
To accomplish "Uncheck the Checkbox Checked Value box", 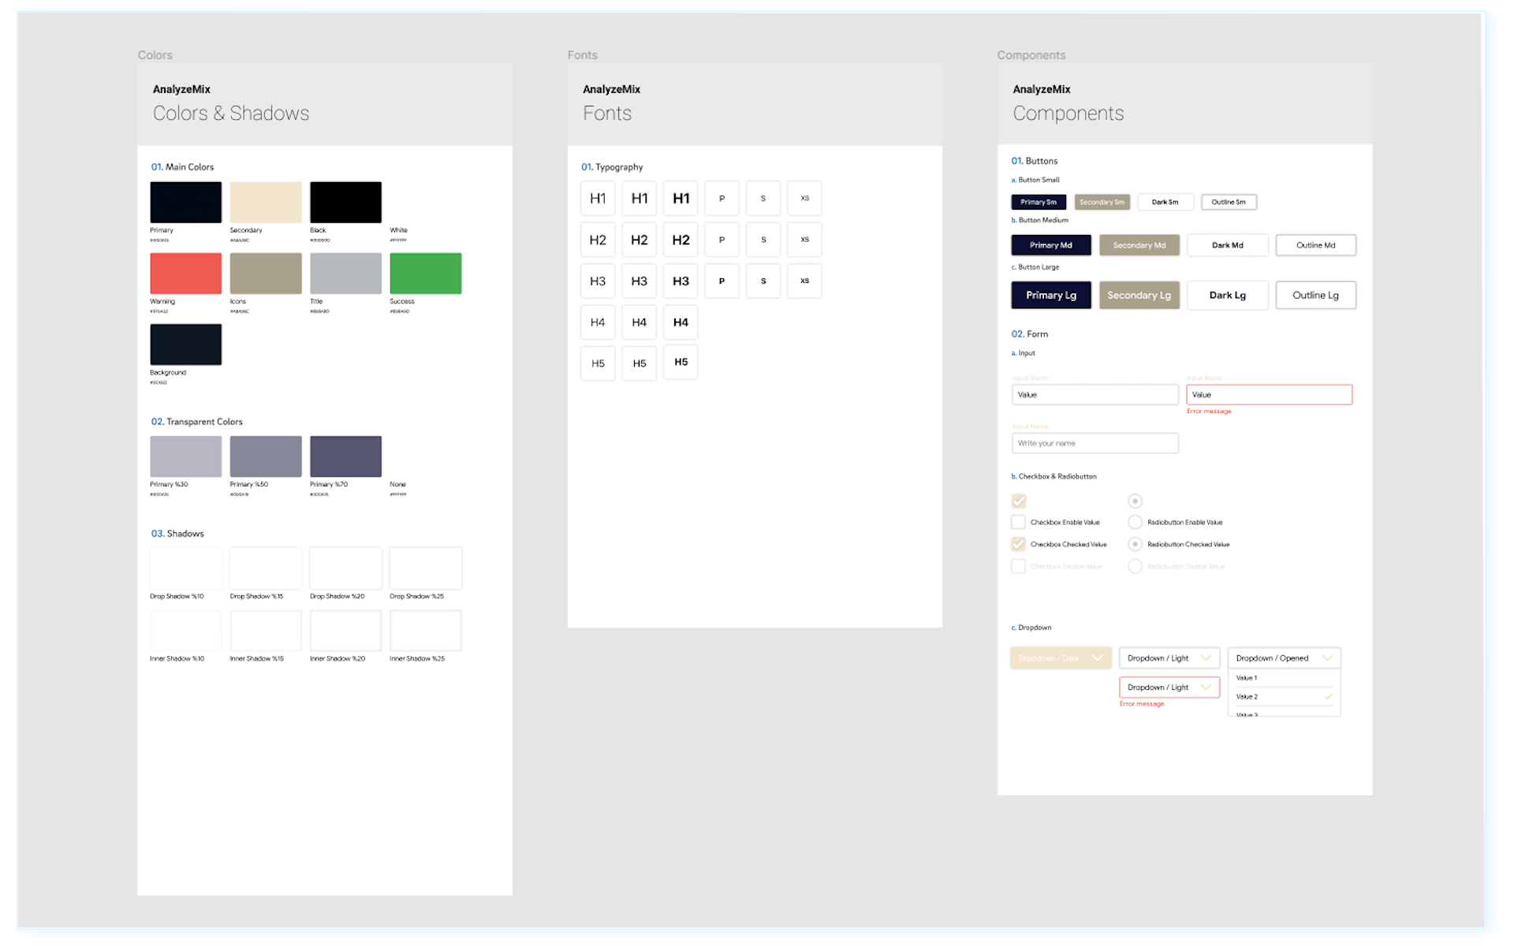I will point(1018,544).
